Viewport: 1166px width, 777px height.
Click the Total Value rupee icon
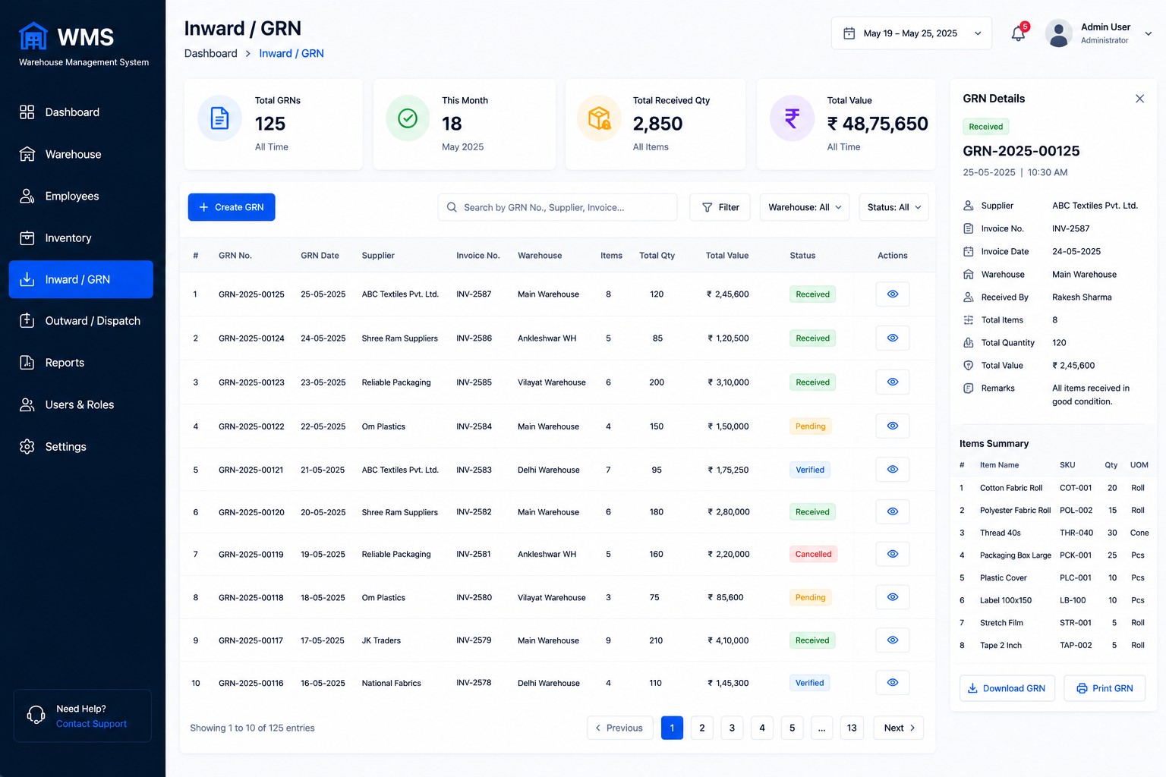click(x=792, y=118)
